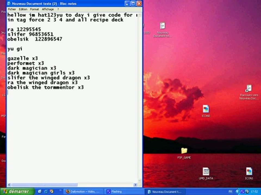261x195 pixels.
Task: Click the Nouveau Document taskbar button
Action: pyautogui.click(x=165, y=192)
